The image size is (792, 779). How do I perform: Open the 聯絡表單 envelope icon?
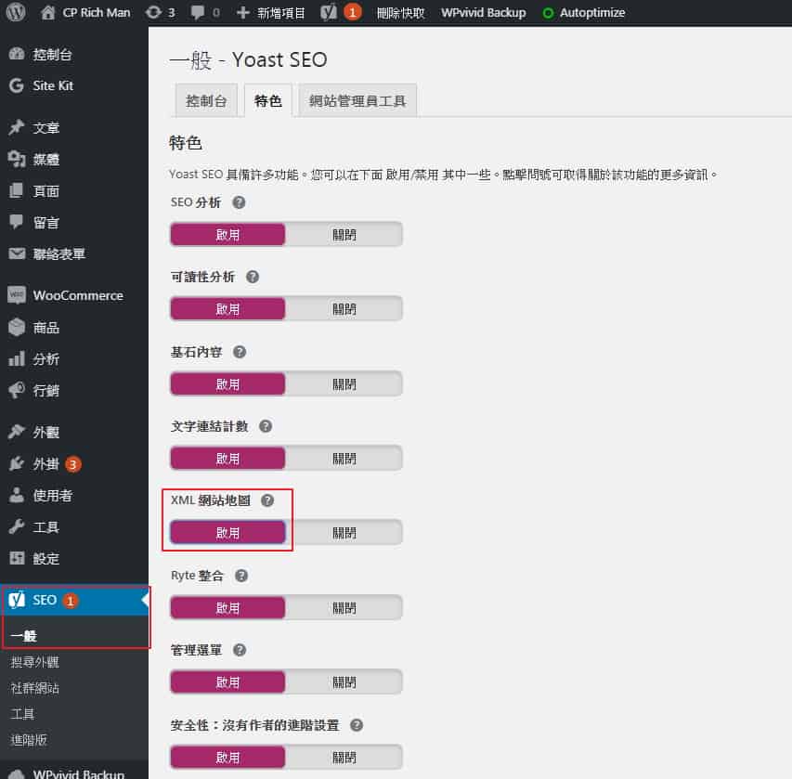pos(17,253)
